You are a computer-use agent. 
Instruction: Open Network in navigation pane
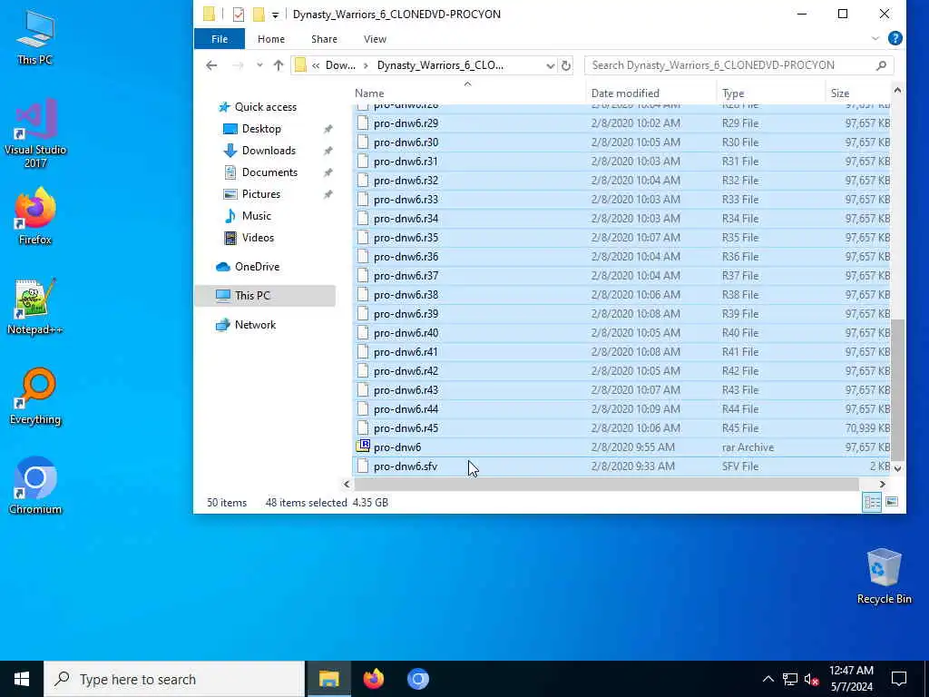pos(255,324)
